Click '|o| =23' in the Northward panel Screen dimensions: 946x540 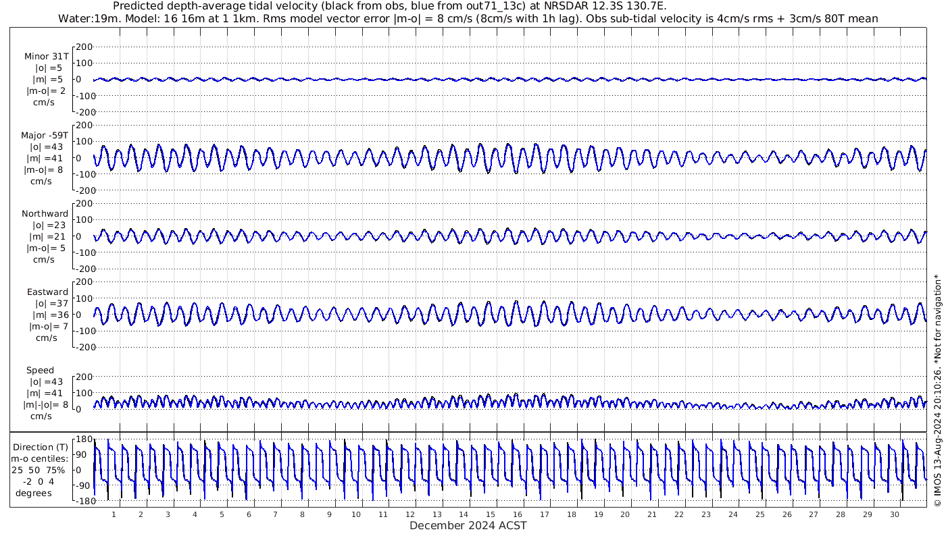click(47, 225)
